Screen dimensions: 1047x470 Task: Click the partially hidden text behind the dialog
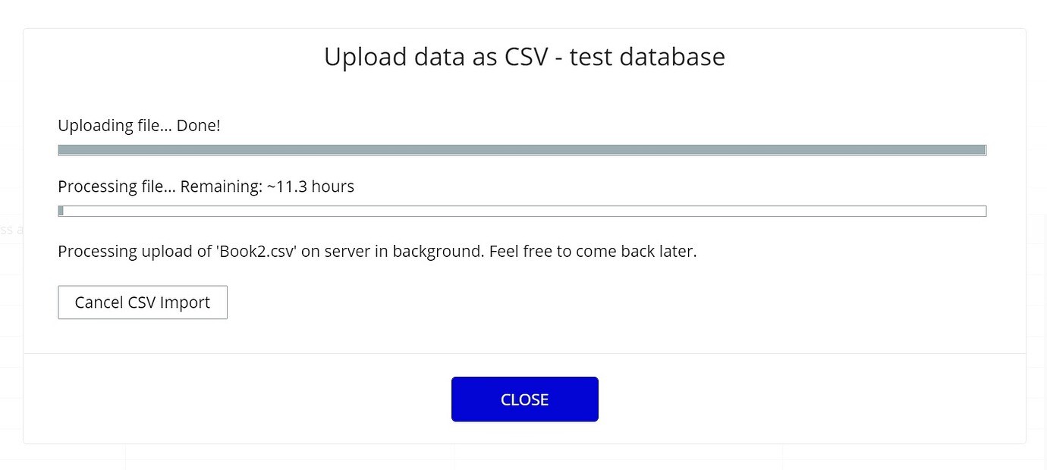[11, 229]
